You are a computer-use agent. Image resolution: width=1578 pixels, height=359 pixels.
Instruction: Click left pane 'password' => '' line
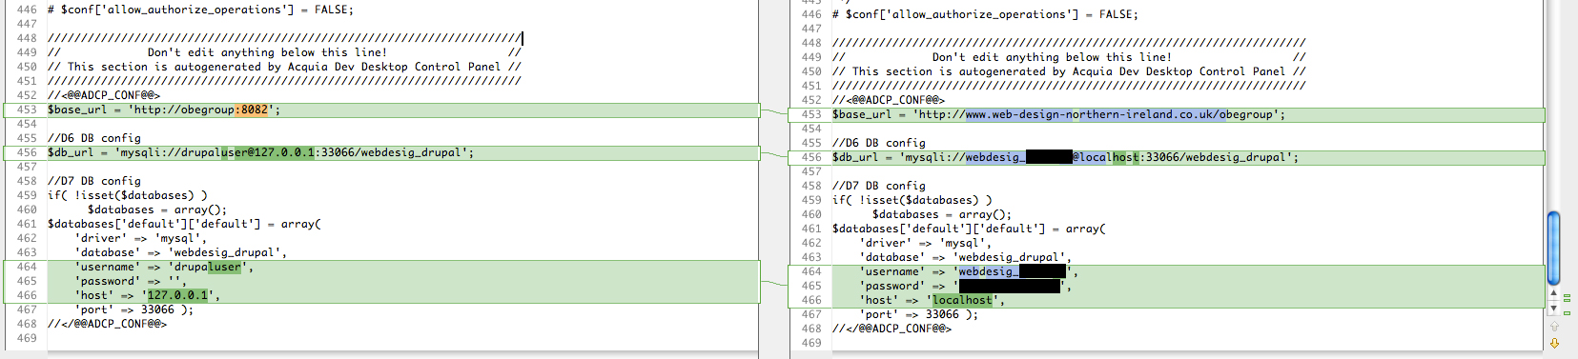[x=131, y=281]
